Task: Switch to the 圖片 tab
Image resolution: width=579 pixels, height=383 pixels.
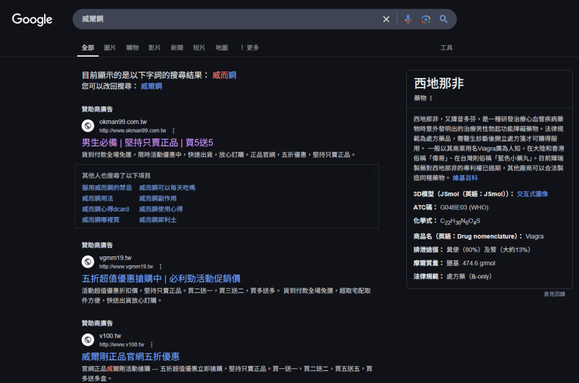Action: 109,48
